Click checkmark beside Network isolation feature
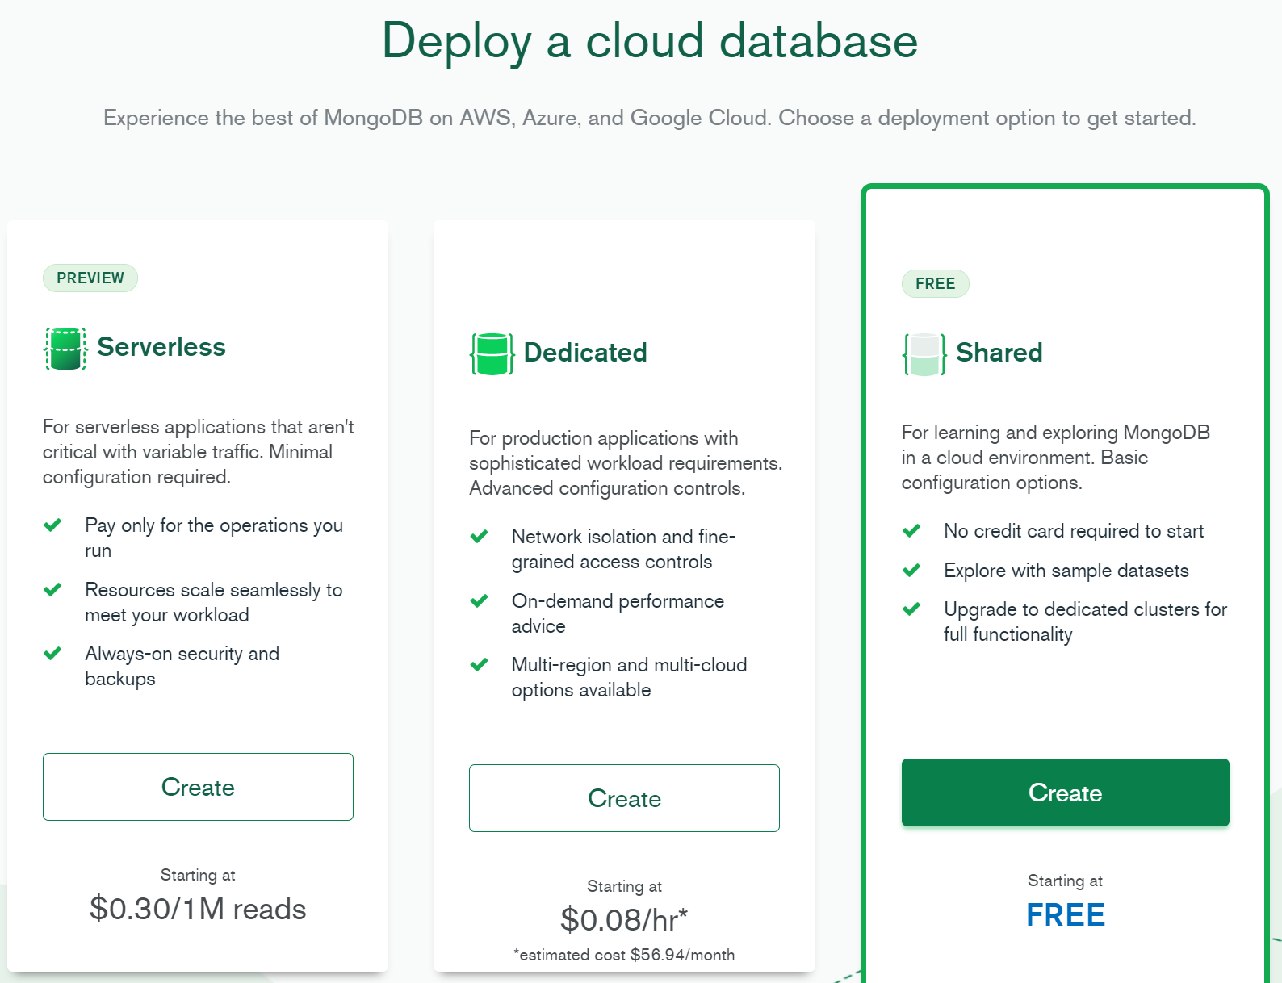This screenshot has width=1282, height=983. click(479, 537)
